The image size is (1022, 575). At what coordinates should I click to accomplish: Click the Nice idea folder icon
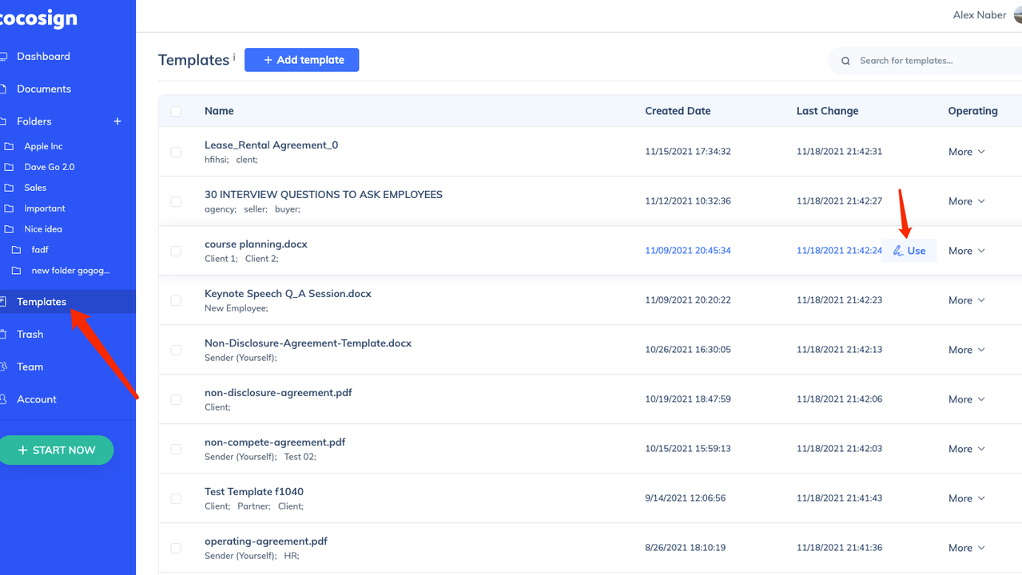tap(9, 229)
